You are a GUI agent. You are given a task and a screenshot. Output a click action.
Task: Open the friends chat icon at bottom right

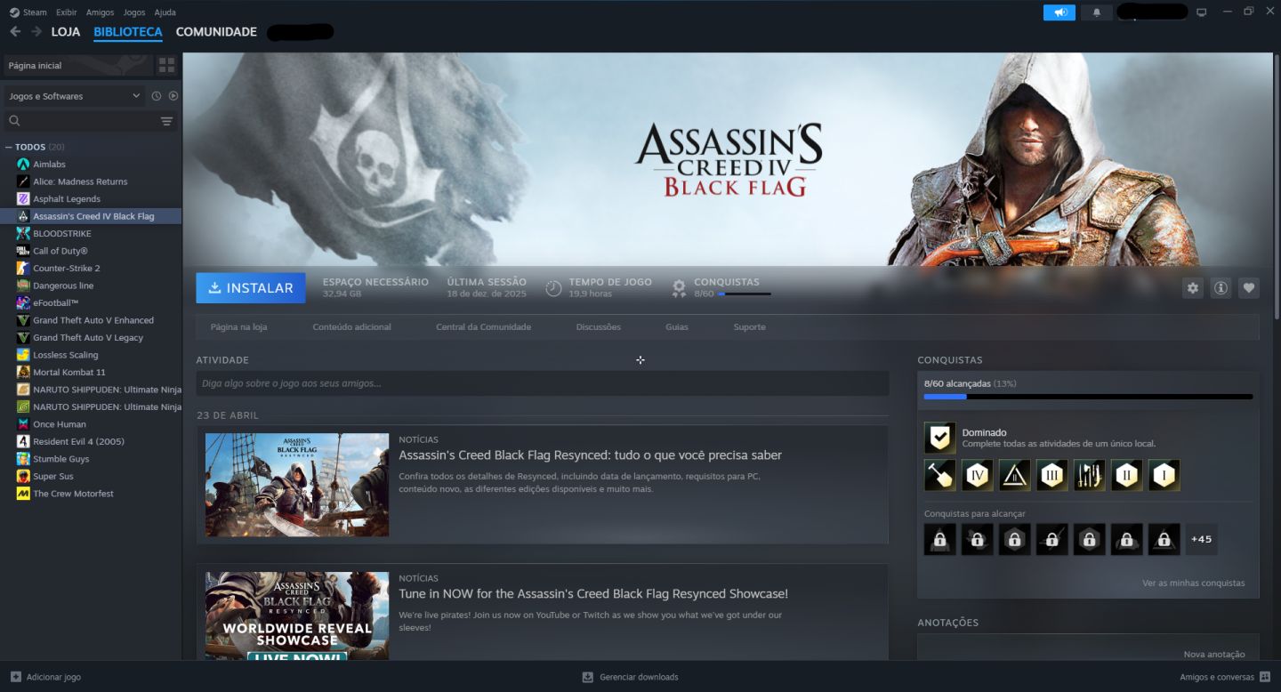pos(1264,677)
